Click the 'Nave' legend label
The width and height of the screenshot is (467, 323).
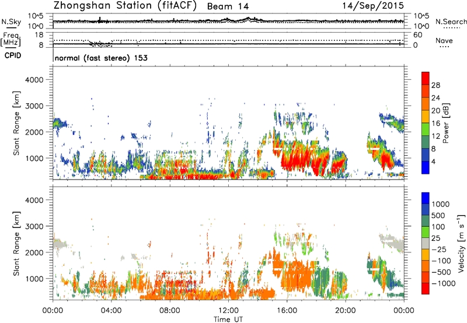444,41
